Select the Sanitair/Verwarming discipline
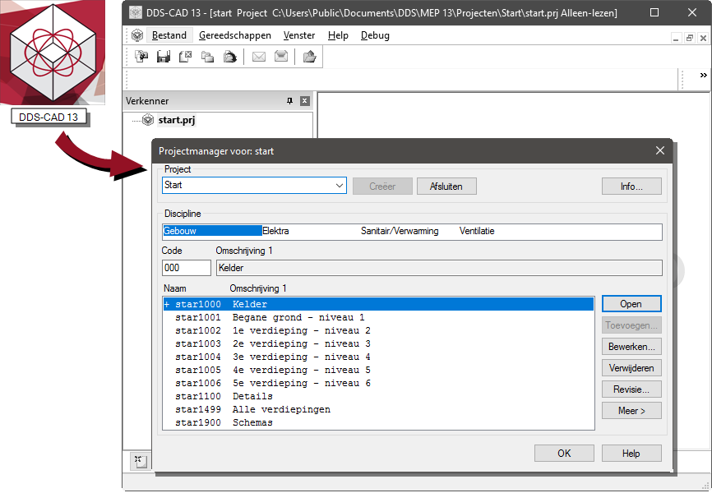The height and width of the screenshot is (493, 712). [400, 231]
